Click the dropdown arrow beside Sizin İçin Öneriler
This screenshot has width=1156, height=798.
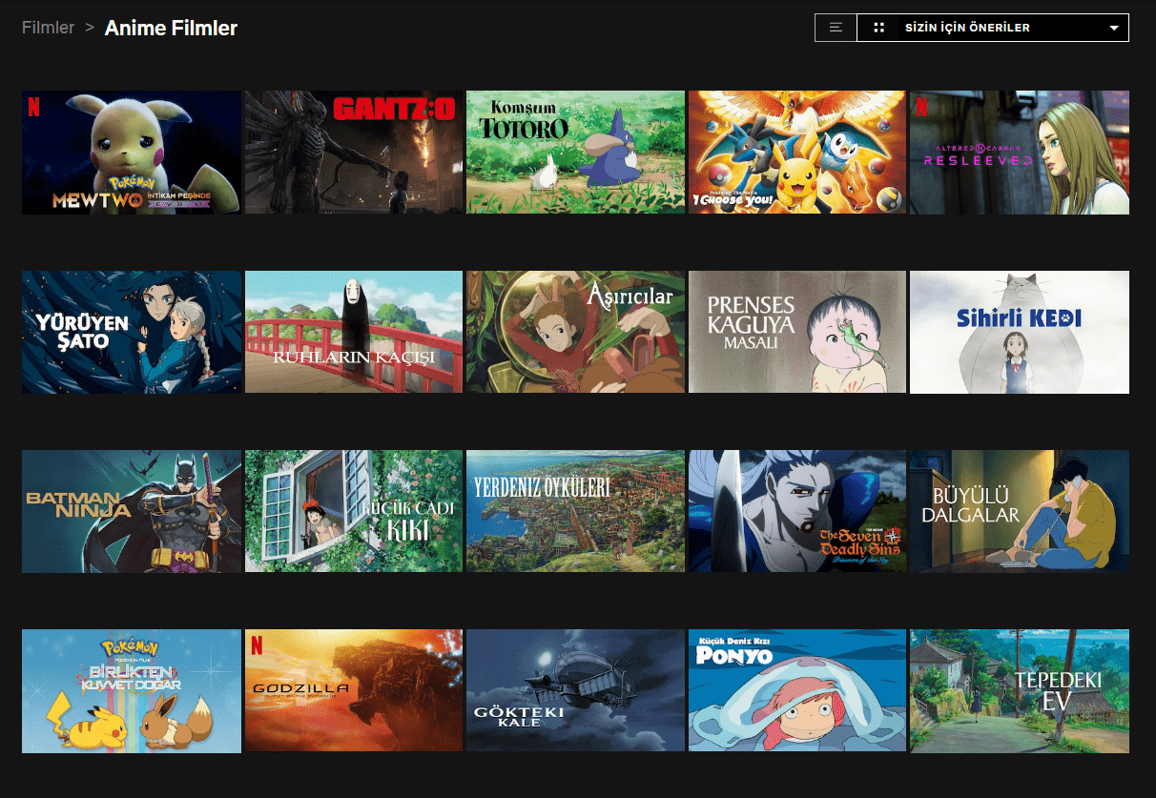(x=1113, y=29)
